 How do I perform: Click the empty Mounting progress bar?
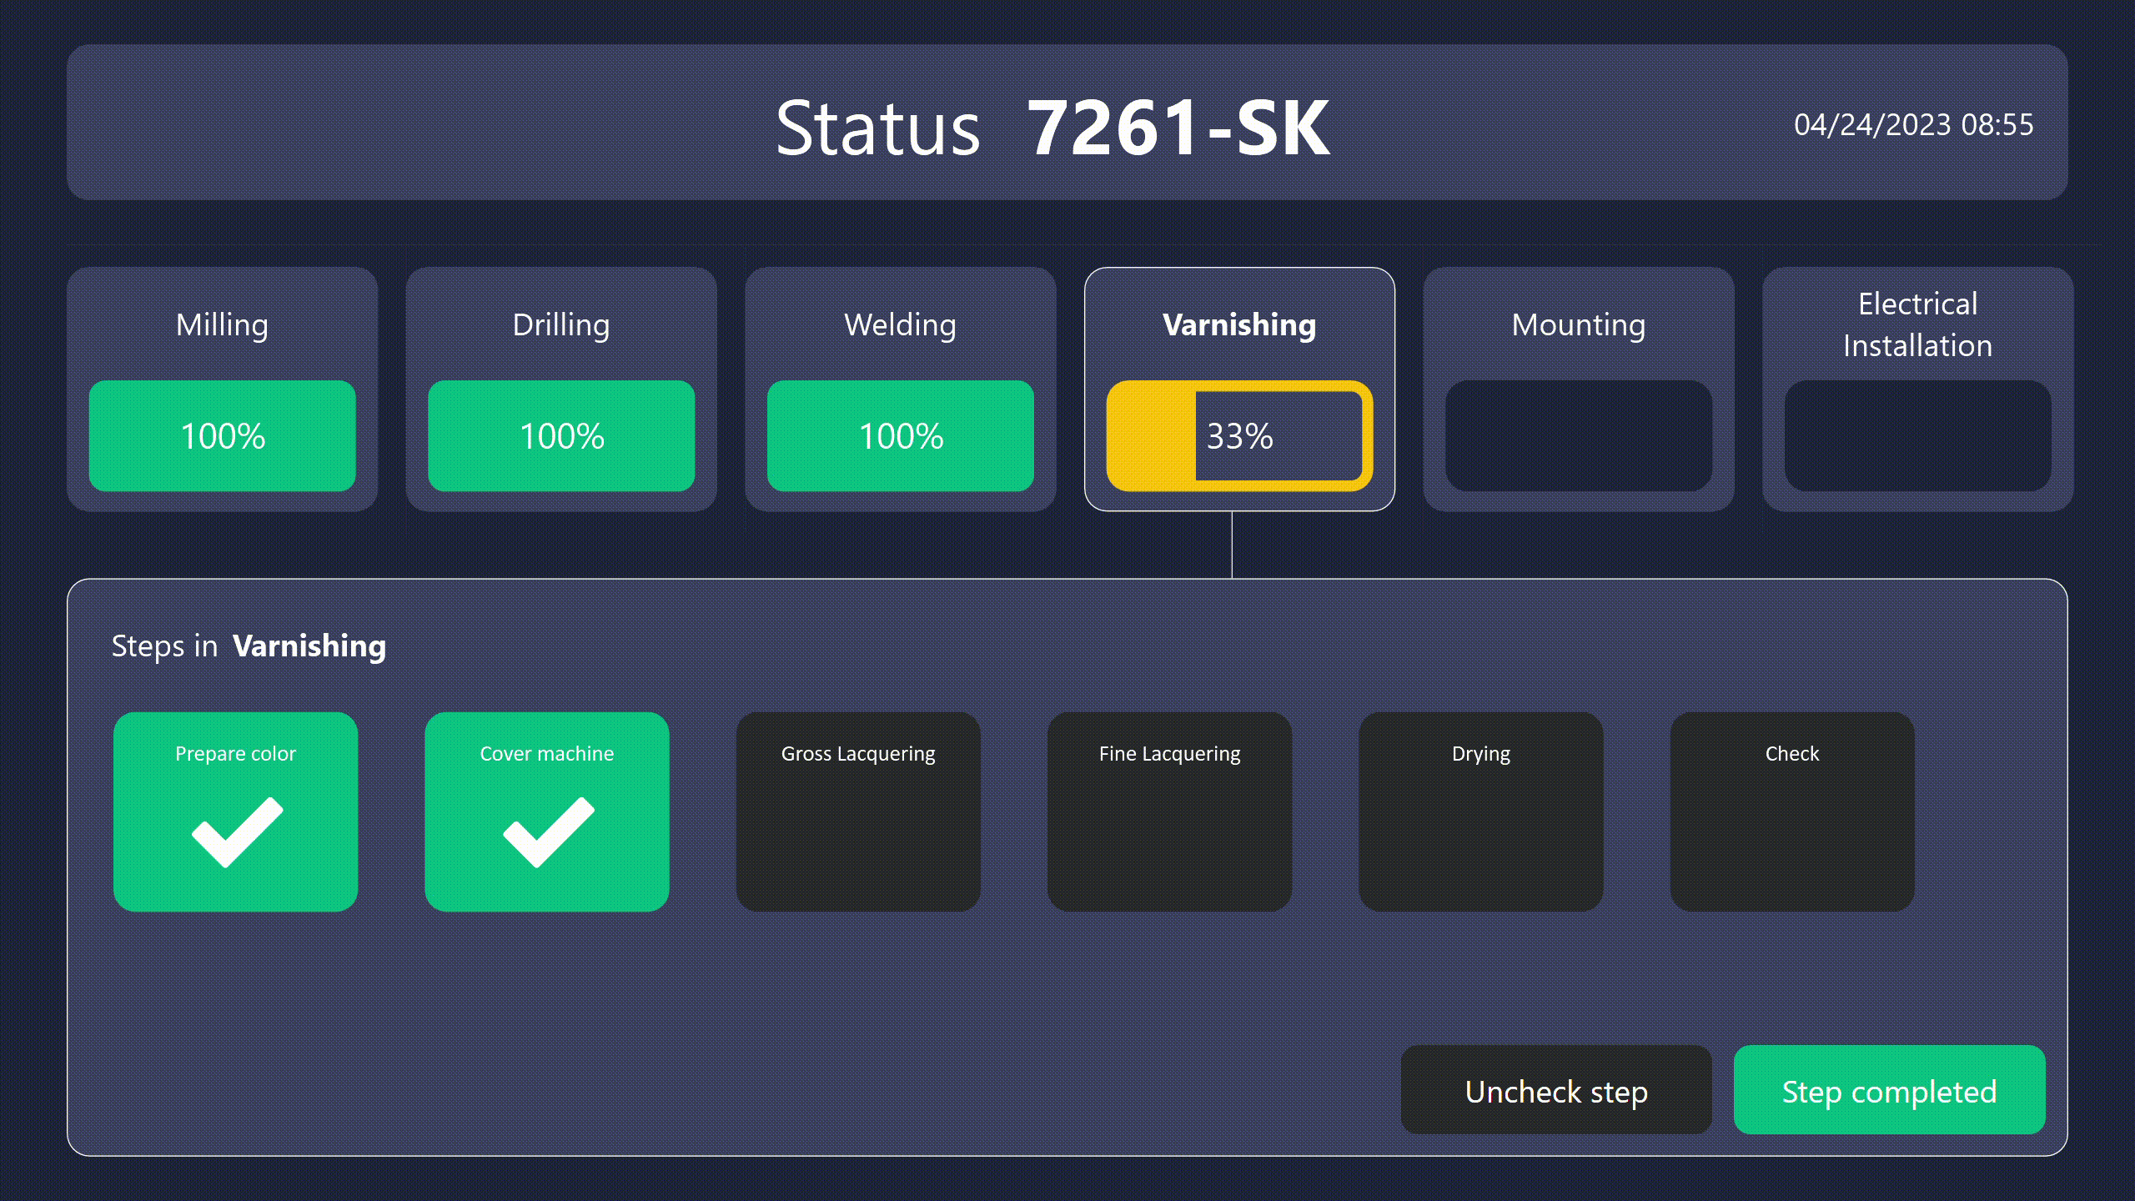coord(1579,435)
